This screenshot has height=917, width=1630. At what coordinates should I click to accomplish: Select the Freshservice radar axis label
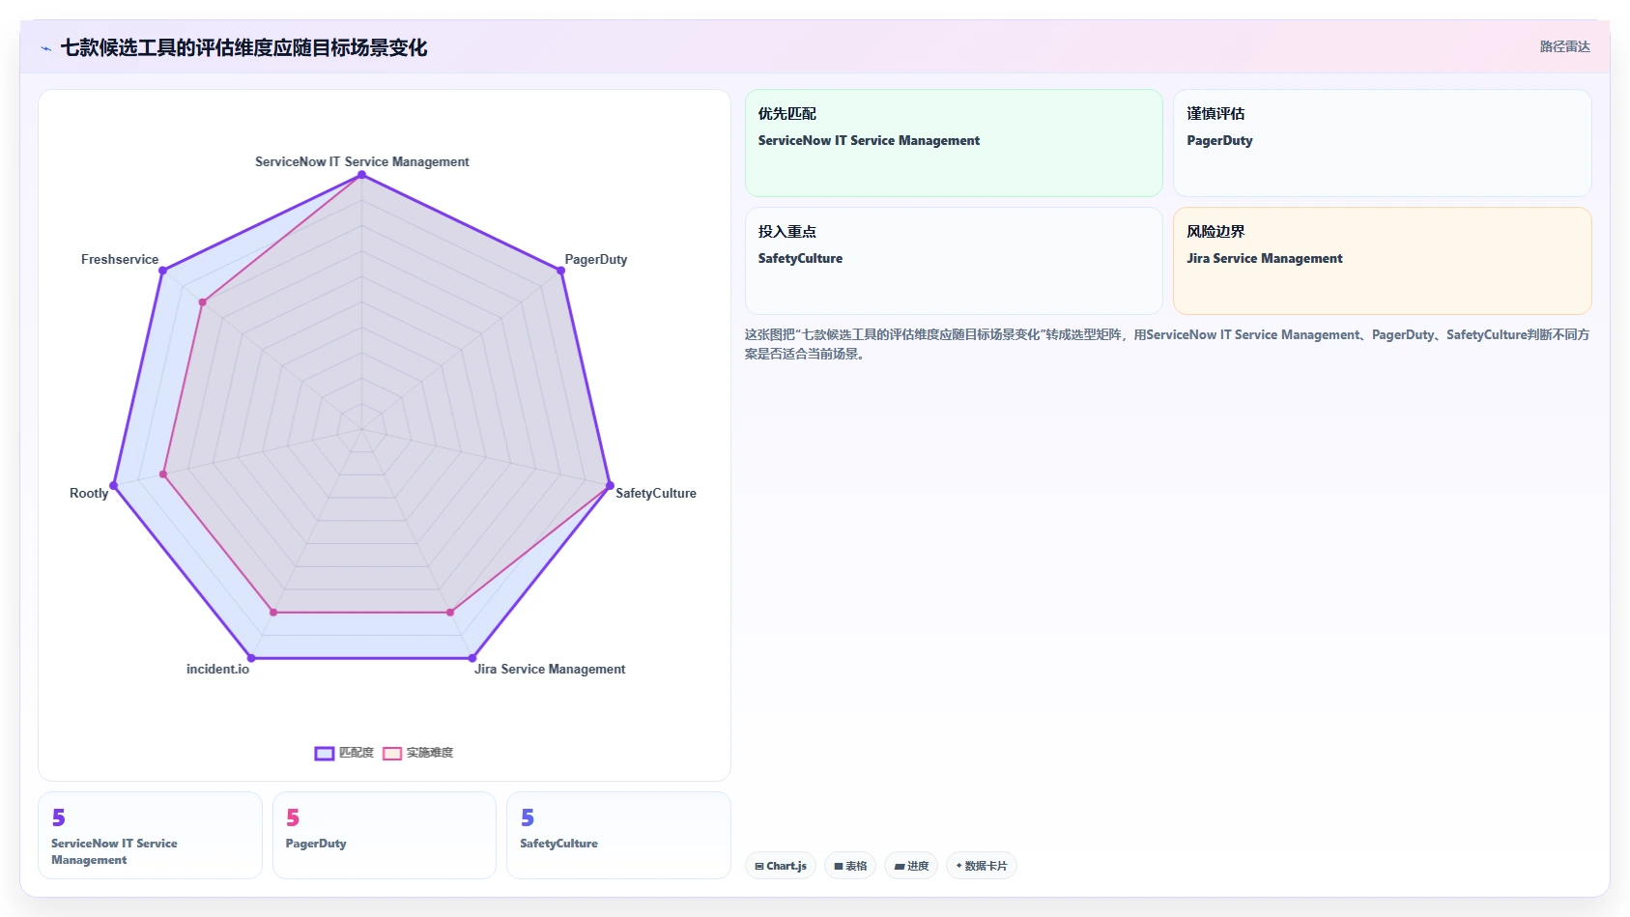120,259
